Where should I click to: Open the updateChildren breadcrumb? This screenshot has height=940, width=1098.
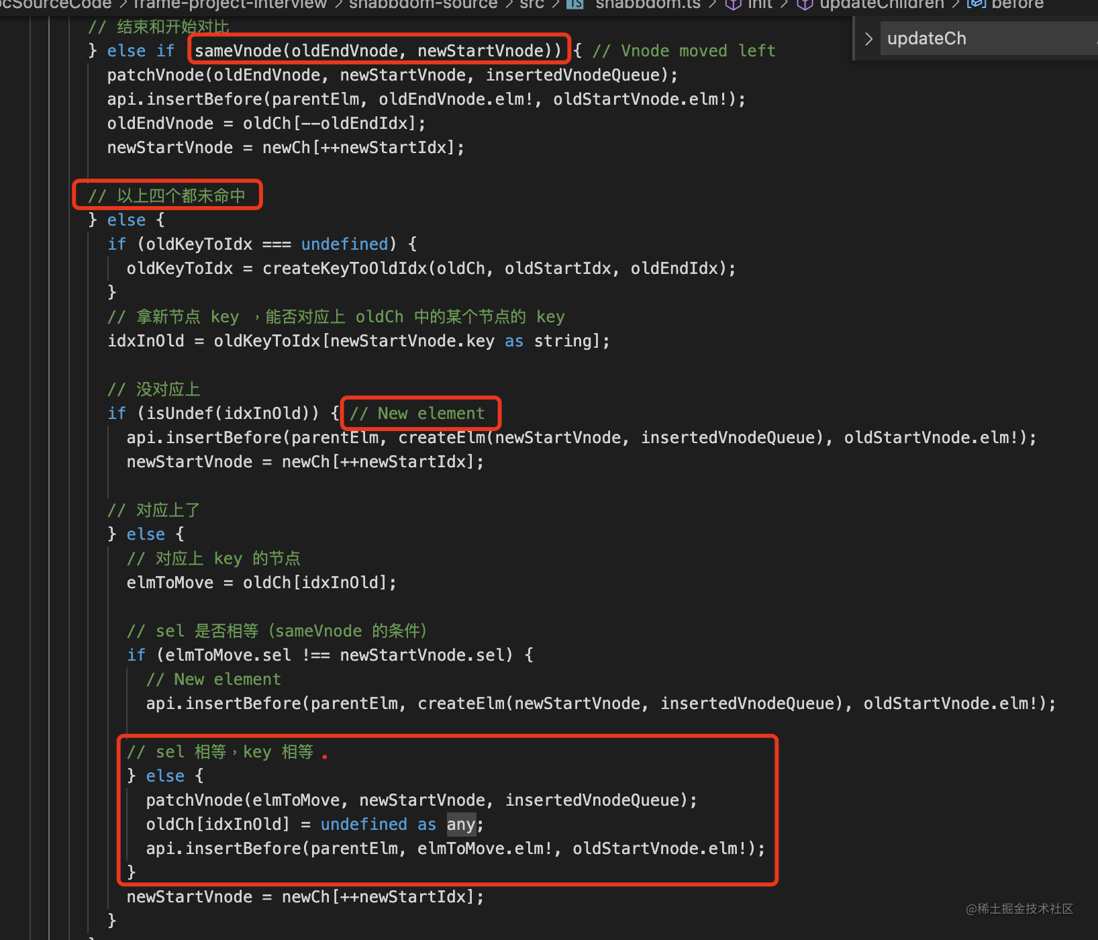pyautogui.click(x=881, y=4)
